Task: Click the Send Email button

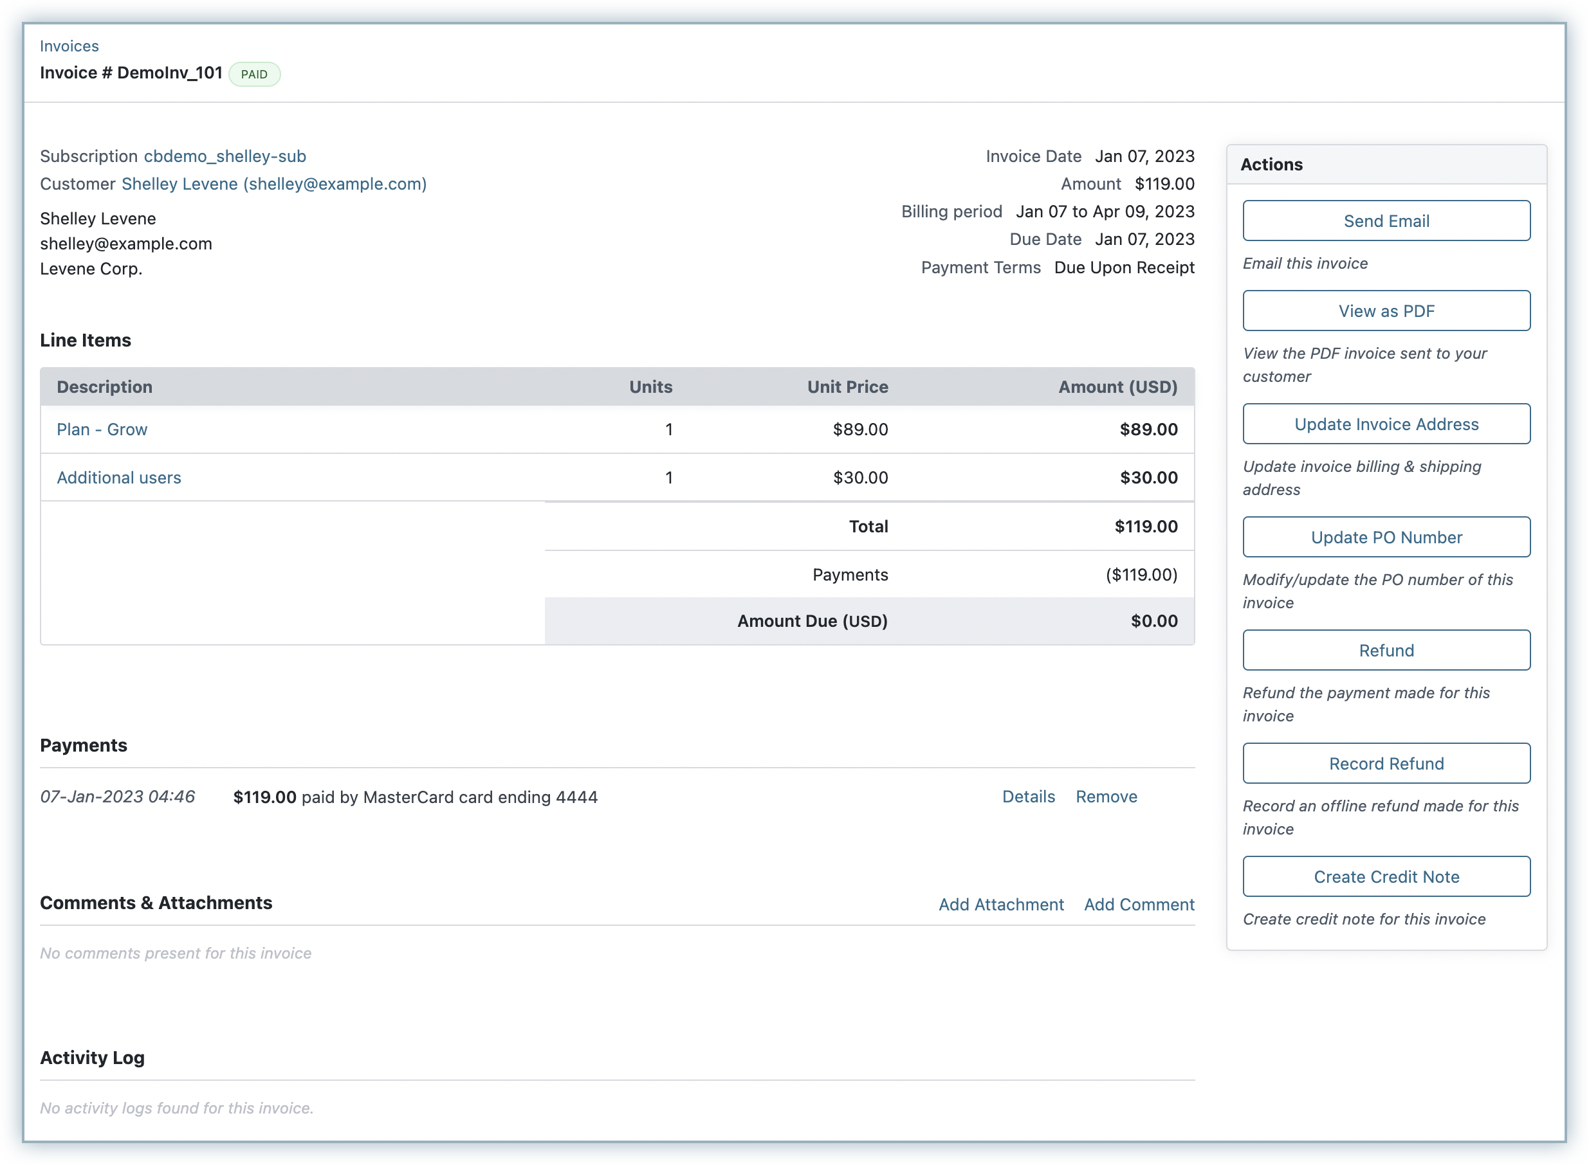Action: click(1386, 221)
